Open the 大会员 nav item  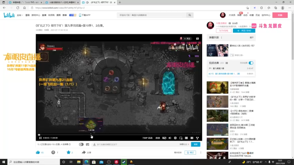(x=232, y=15)
